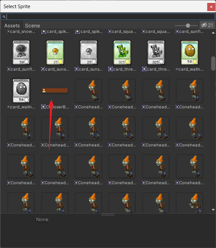Click the scrollbar down arrow

(x=213, y=210)
